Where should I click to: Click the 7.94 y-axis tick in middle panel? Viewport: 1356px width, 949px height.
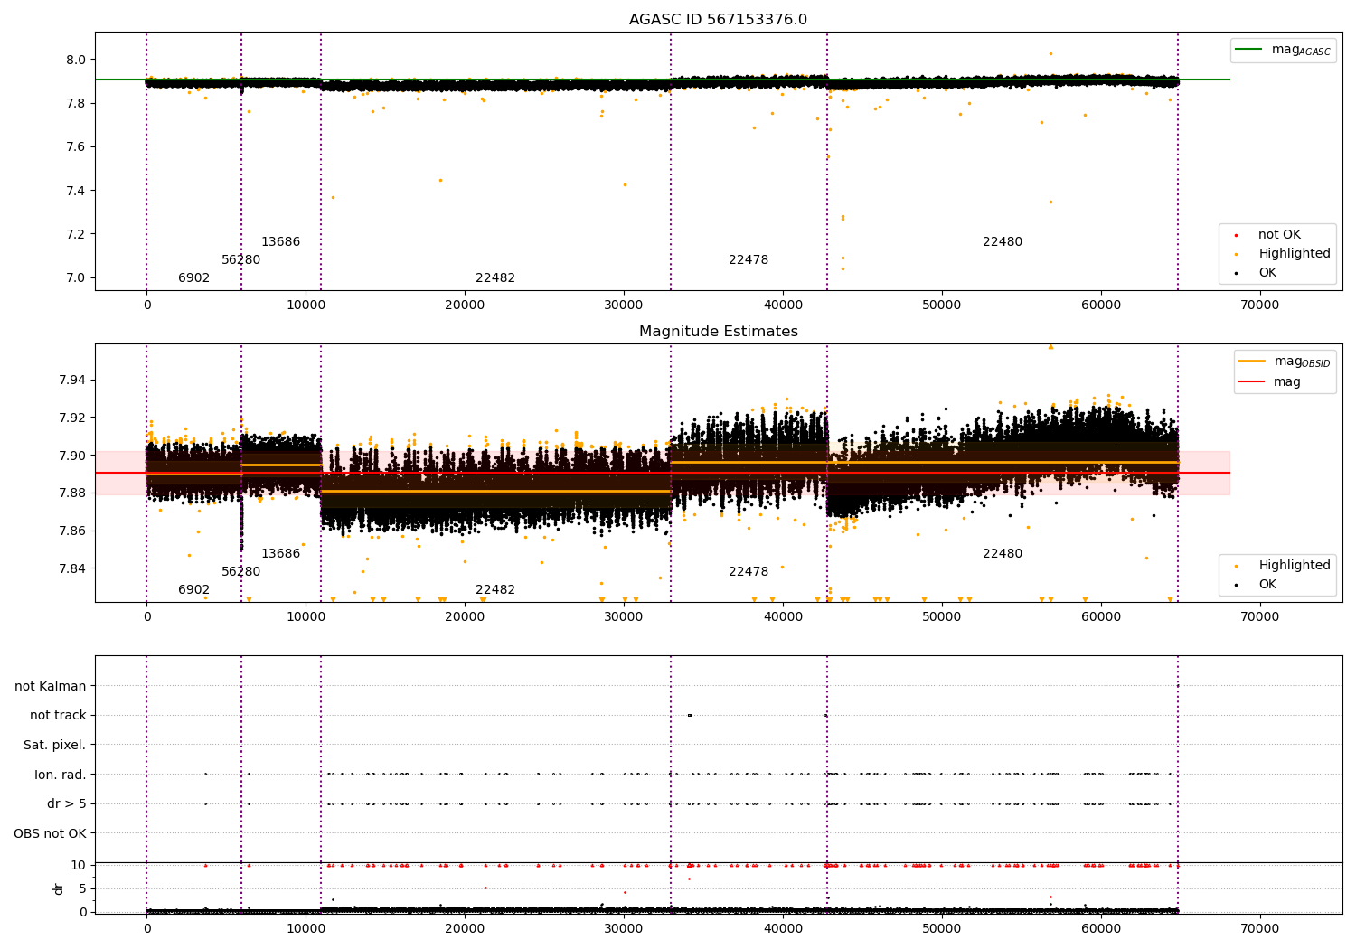72,380
